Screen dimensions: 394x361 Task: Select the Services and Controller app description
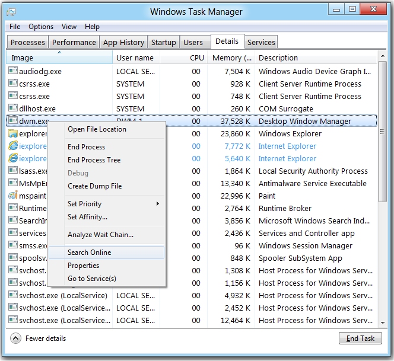click(307, 233)
